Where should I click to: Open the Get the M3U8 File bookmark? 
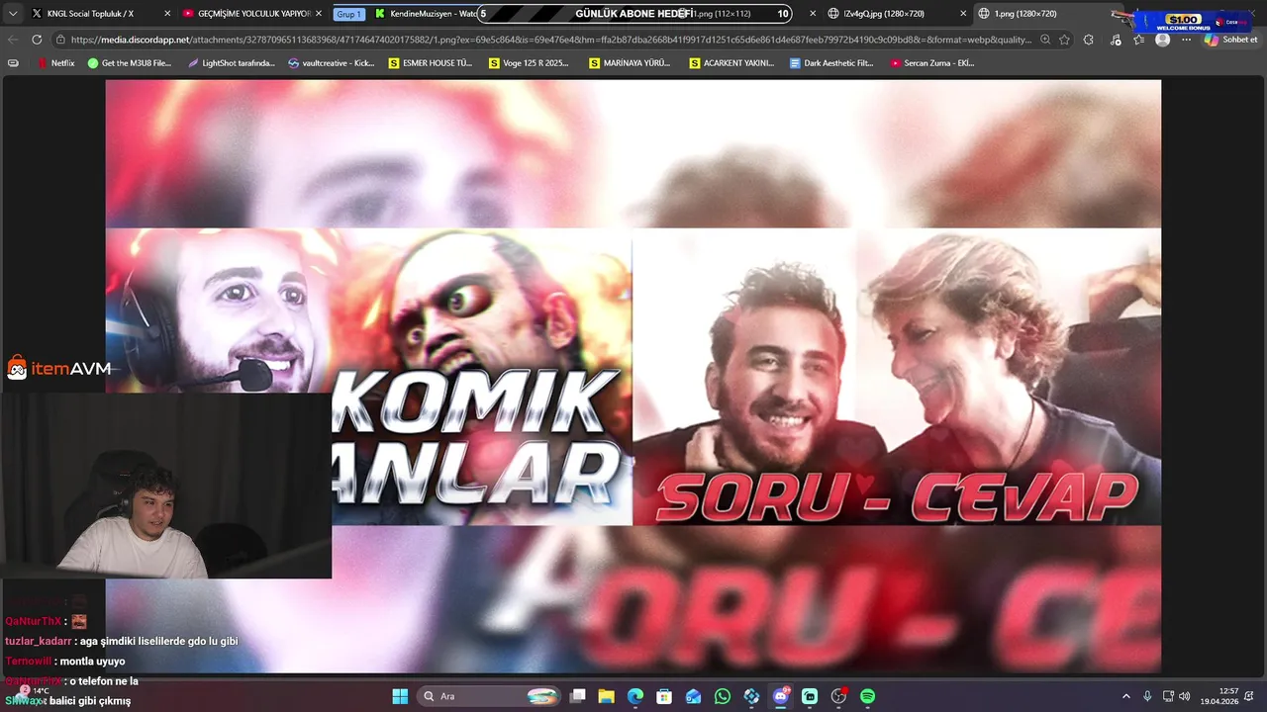(x=130, y=63)
